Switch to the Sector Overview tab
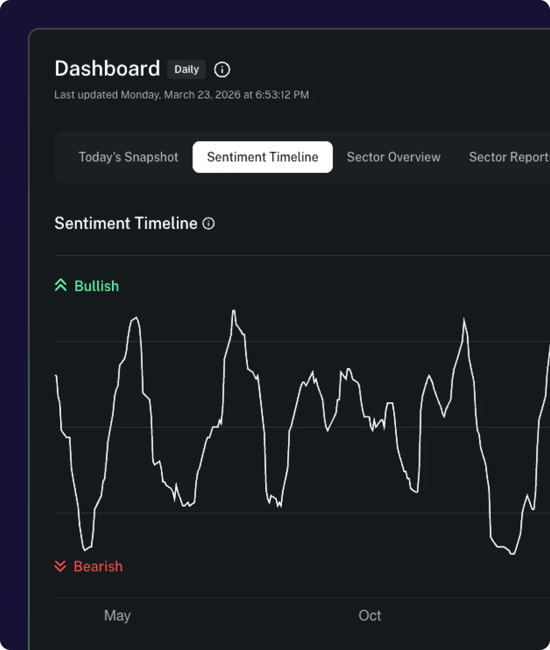The image size is (550, 650). [x=394, y=157]
